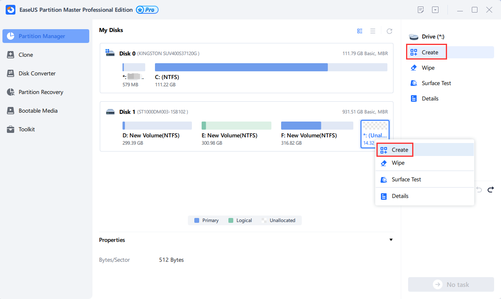
Task: Select Disk Converter in sidebar
Action: click(x=37, y=73)
